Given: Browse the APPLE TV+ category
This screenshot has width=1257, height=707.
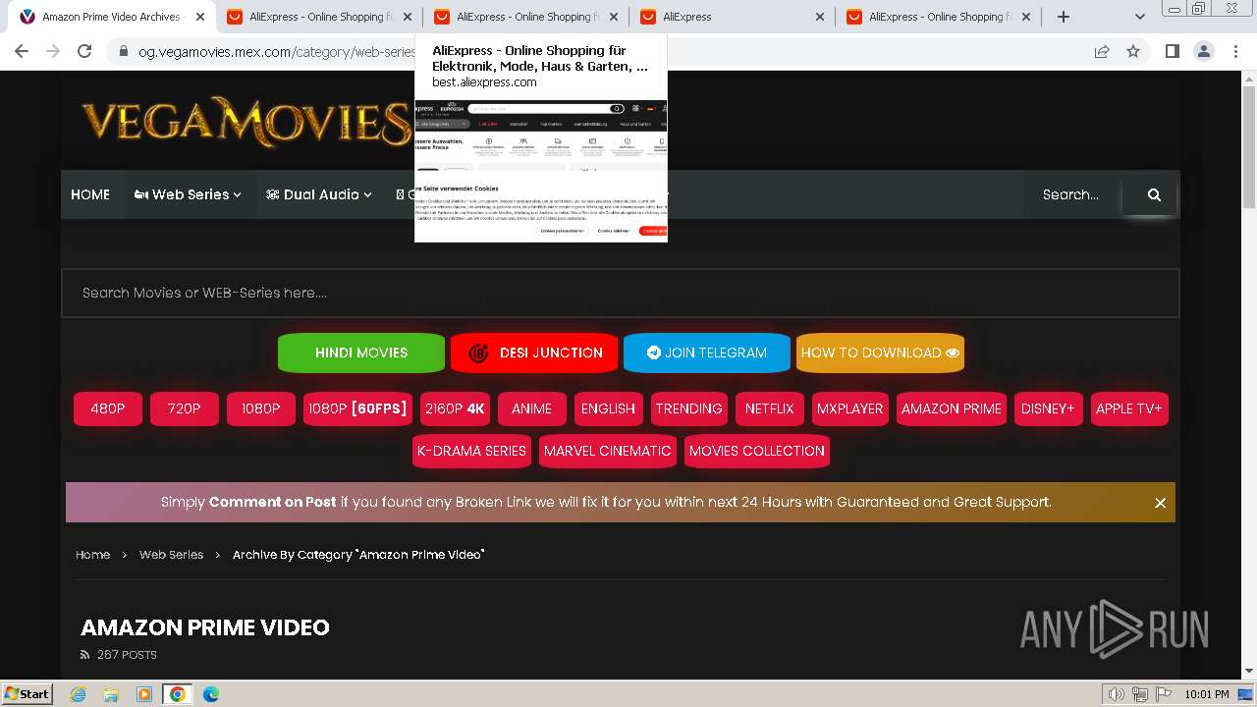Looking at the screenshot, I should [x=1129, y=408].
